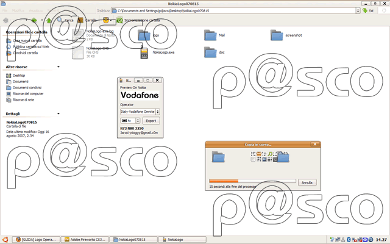This screenshot has width=390, height=244.
Task: Collapse the Altre risorse section
Action: click(x=58, y=66)
